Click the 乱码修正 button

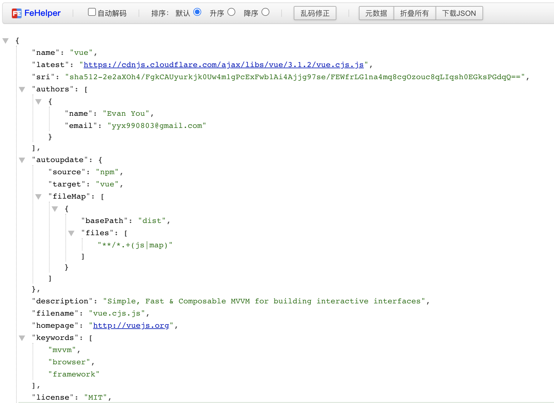tap(315, 13)
